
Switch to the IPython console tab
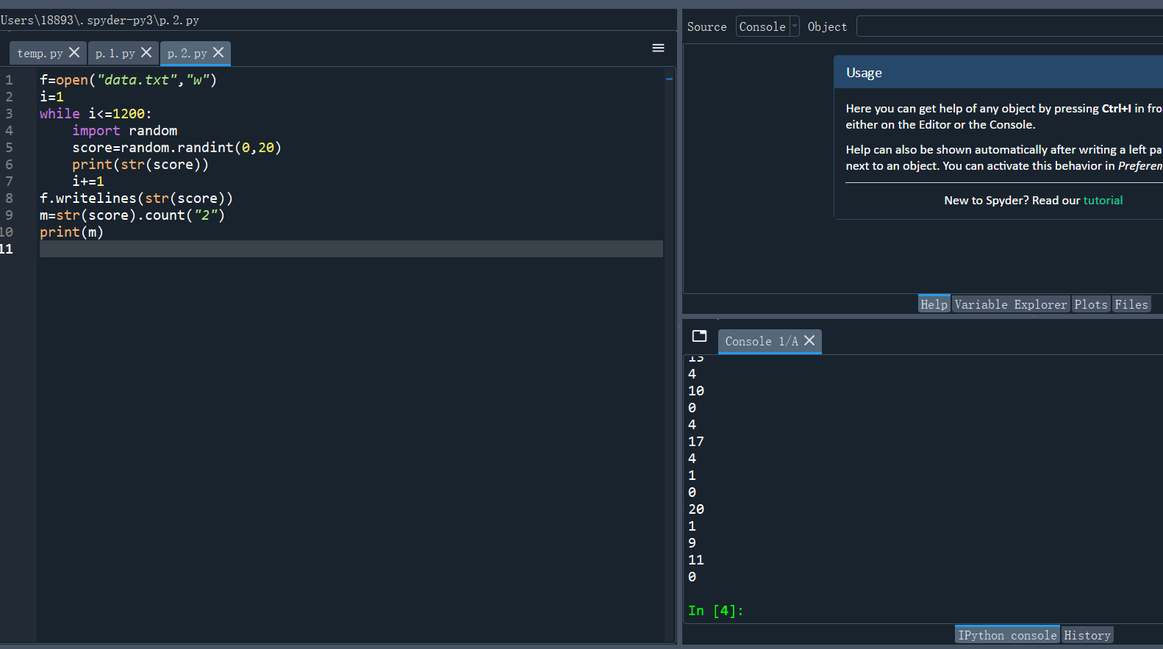click(1007, 635)
